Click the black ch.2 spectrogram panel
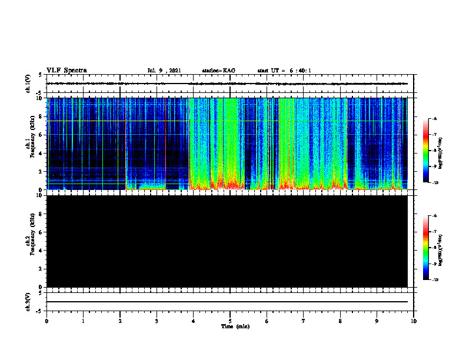Image resolution: width=466 pixels, height=360 pixels. [x=227, y=241]
